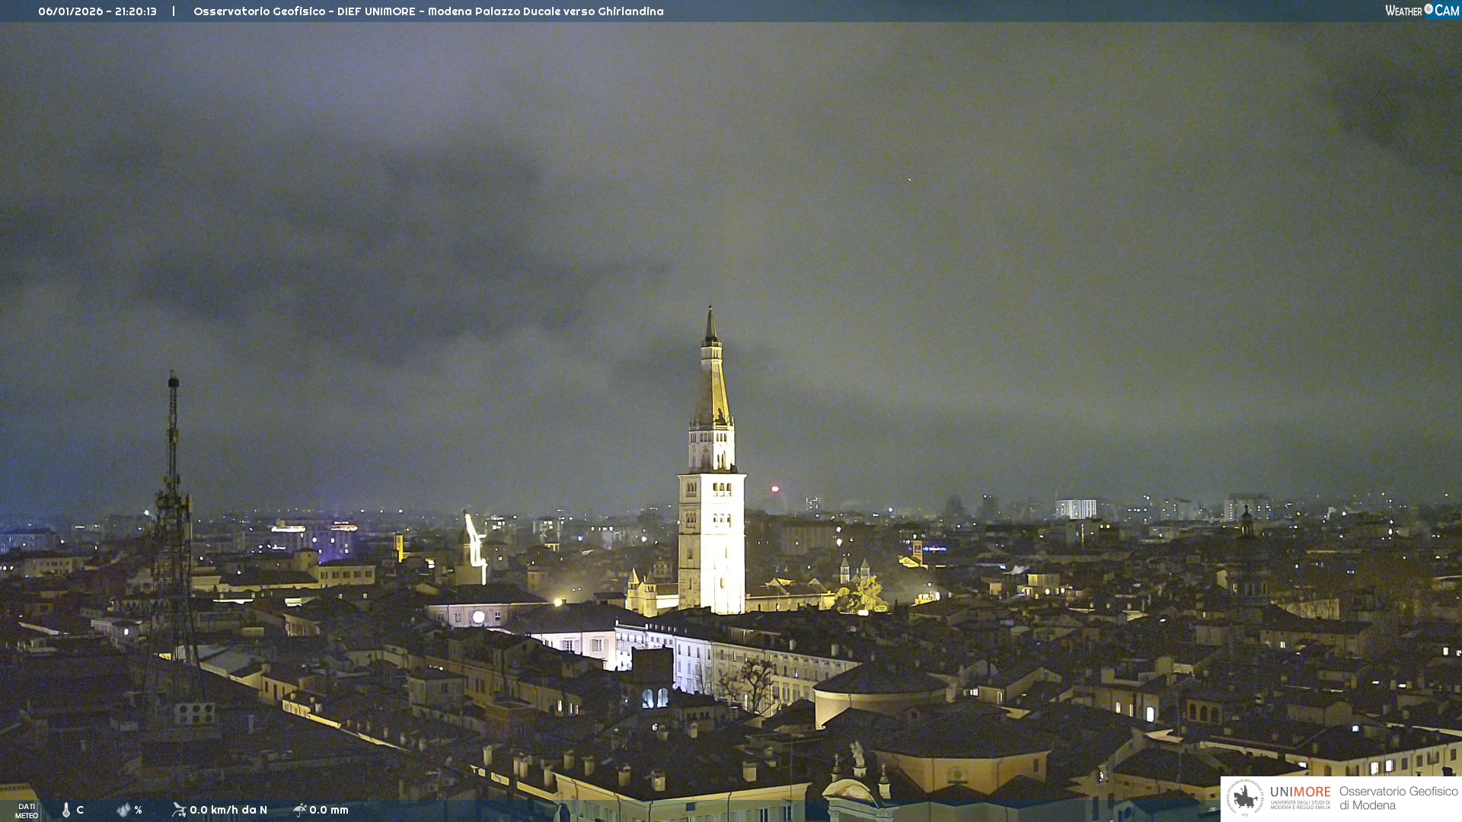Image resolution: width=1462 pixels, height=822 pixels.
Task: Click the WeatherCam logo
Action: (1422, 11)
